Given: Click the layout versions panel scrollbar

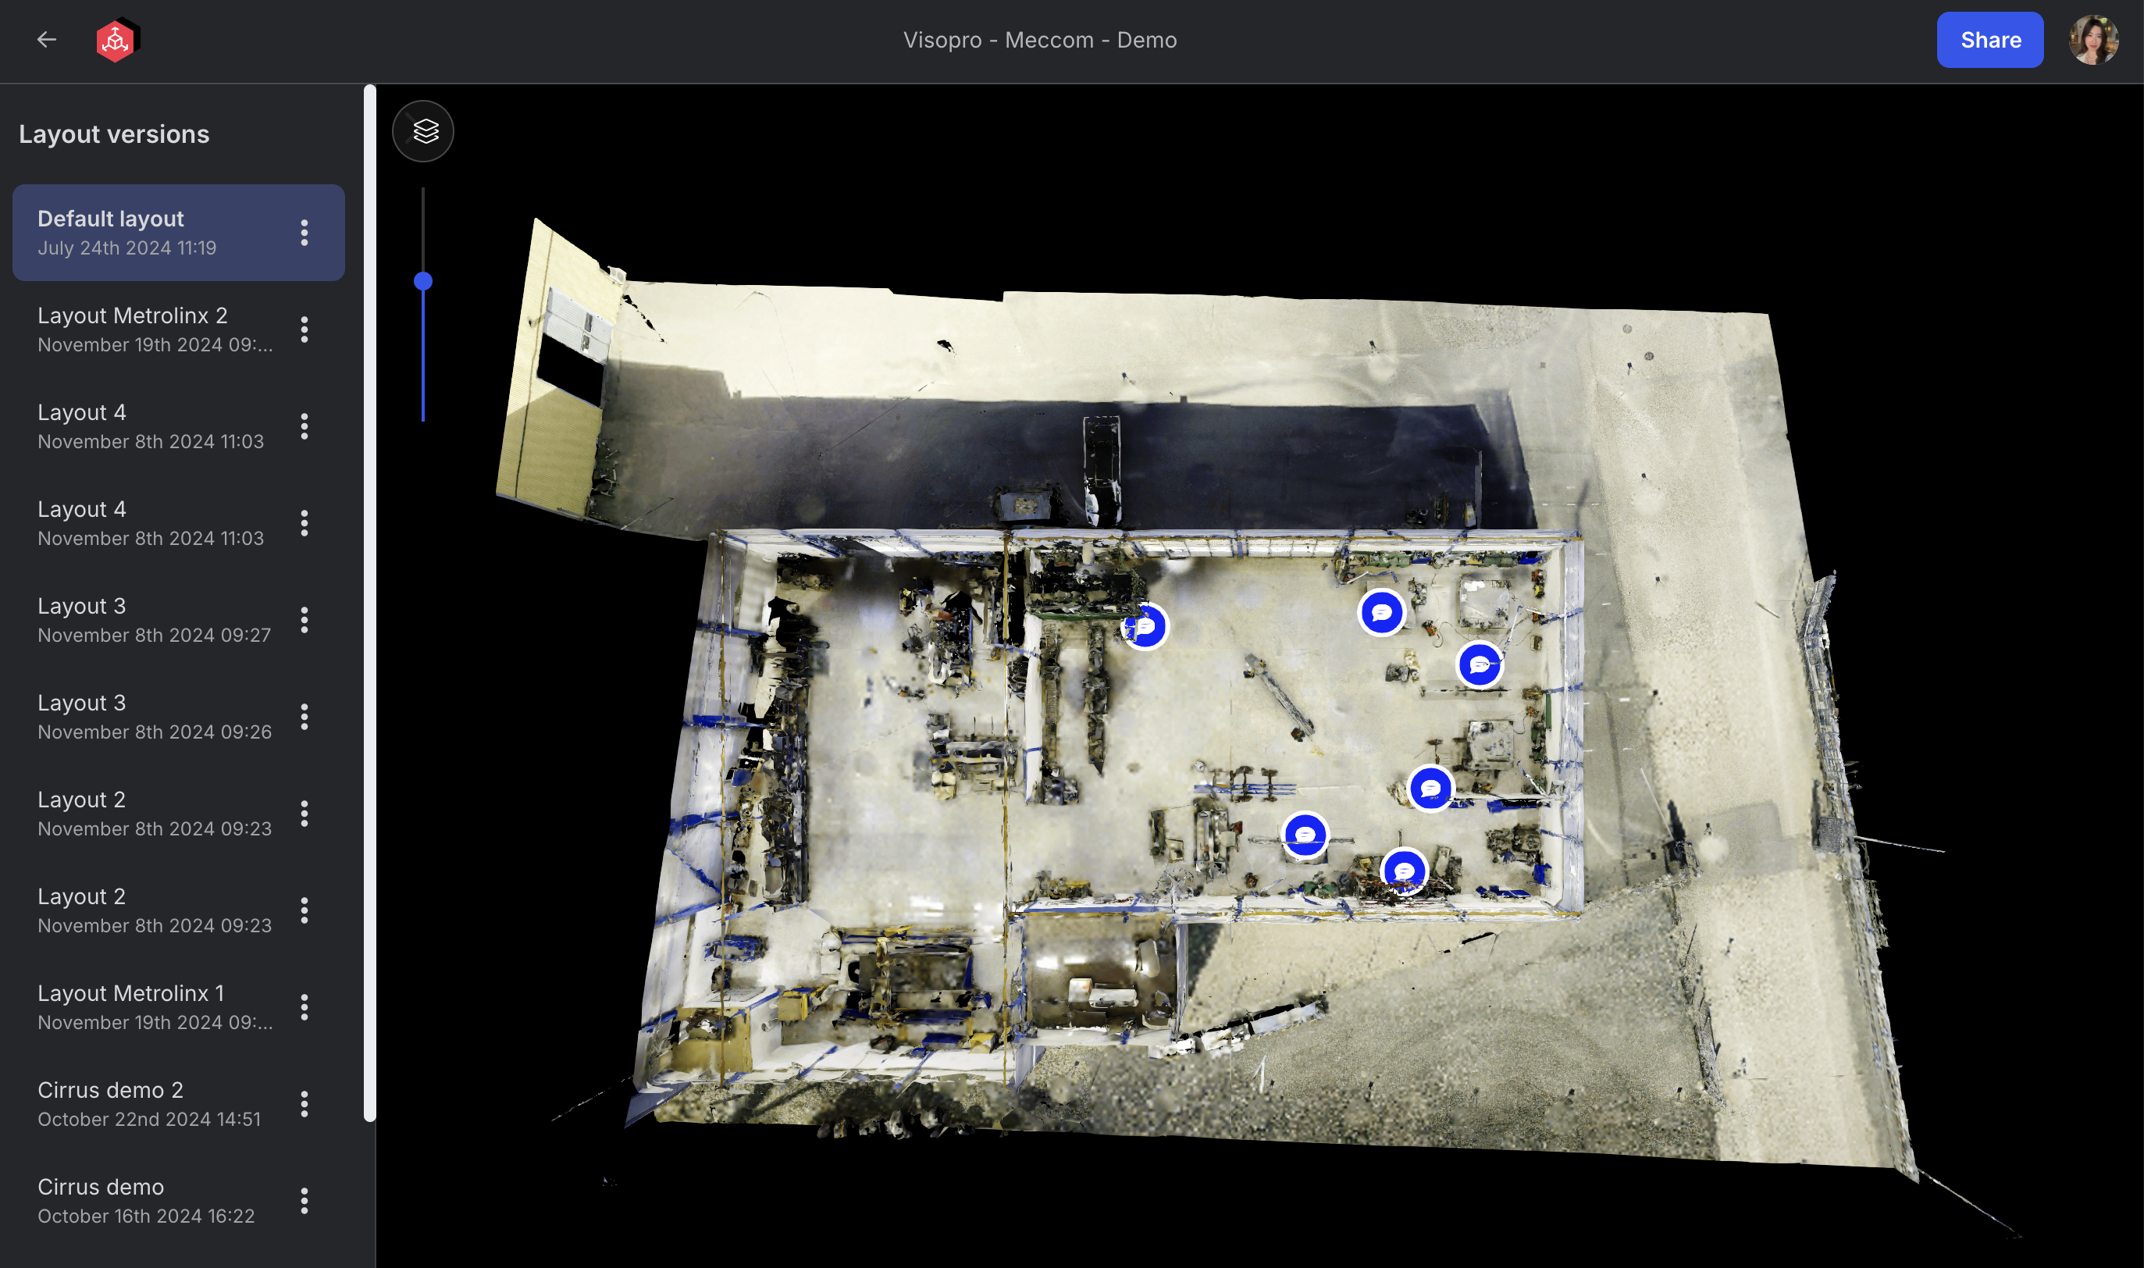Looking at the screenshot, I should point(370,598).
